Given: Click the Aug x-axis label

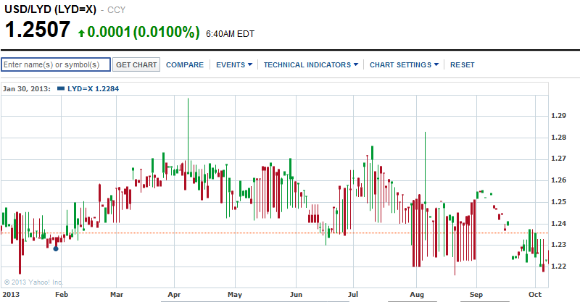Looking at the screenshot, I should [417, 295].
